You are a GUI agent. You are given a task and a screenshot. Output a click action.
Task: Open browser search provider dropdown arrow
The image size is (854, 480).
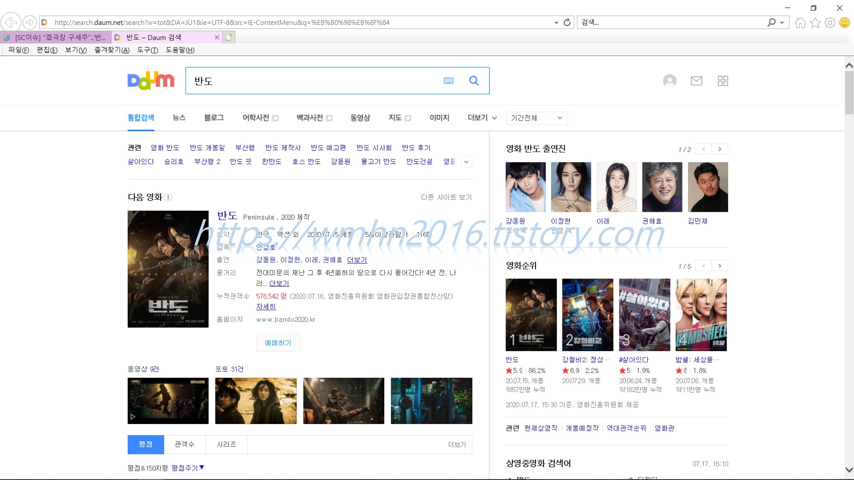click(782, 23)
